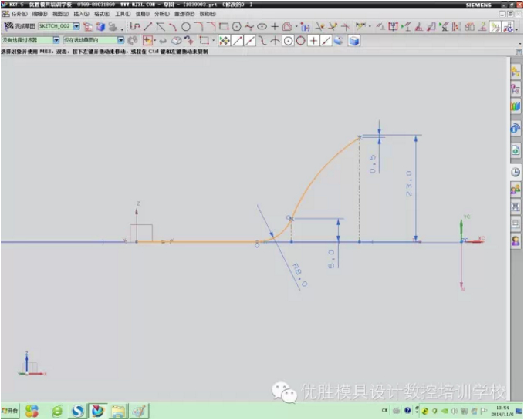
Task: Select the Rectangle sketch tool
Action: (224, 26)
